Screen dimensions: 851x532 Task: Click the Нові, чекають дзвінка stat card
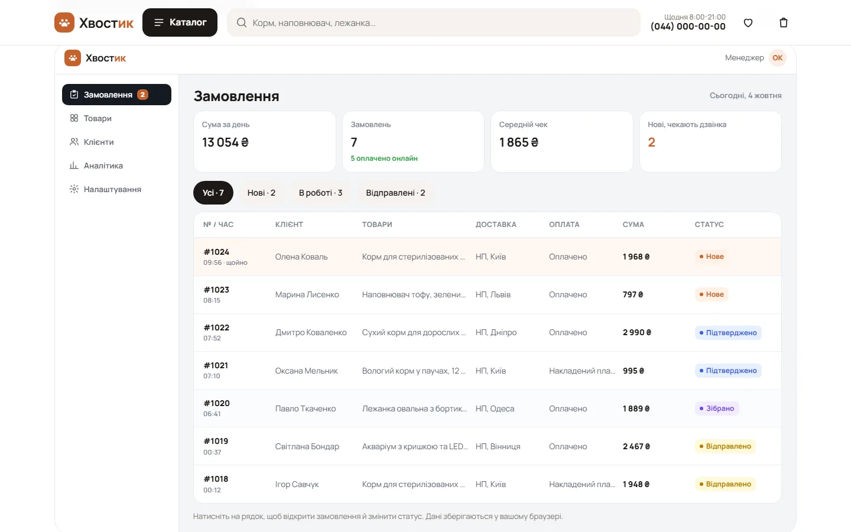[710, 142]
